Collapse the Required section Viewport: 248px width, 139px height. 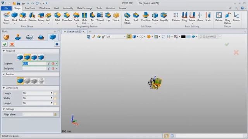pos(4,51)
